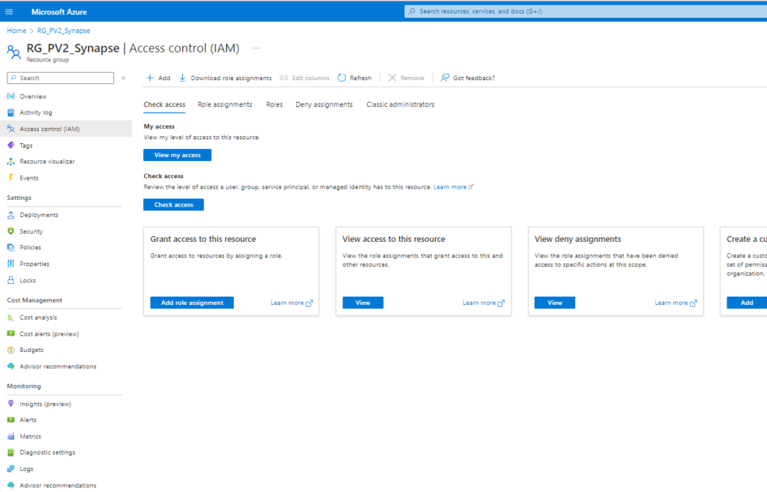Click the Add role assignment button

(192, 303)
